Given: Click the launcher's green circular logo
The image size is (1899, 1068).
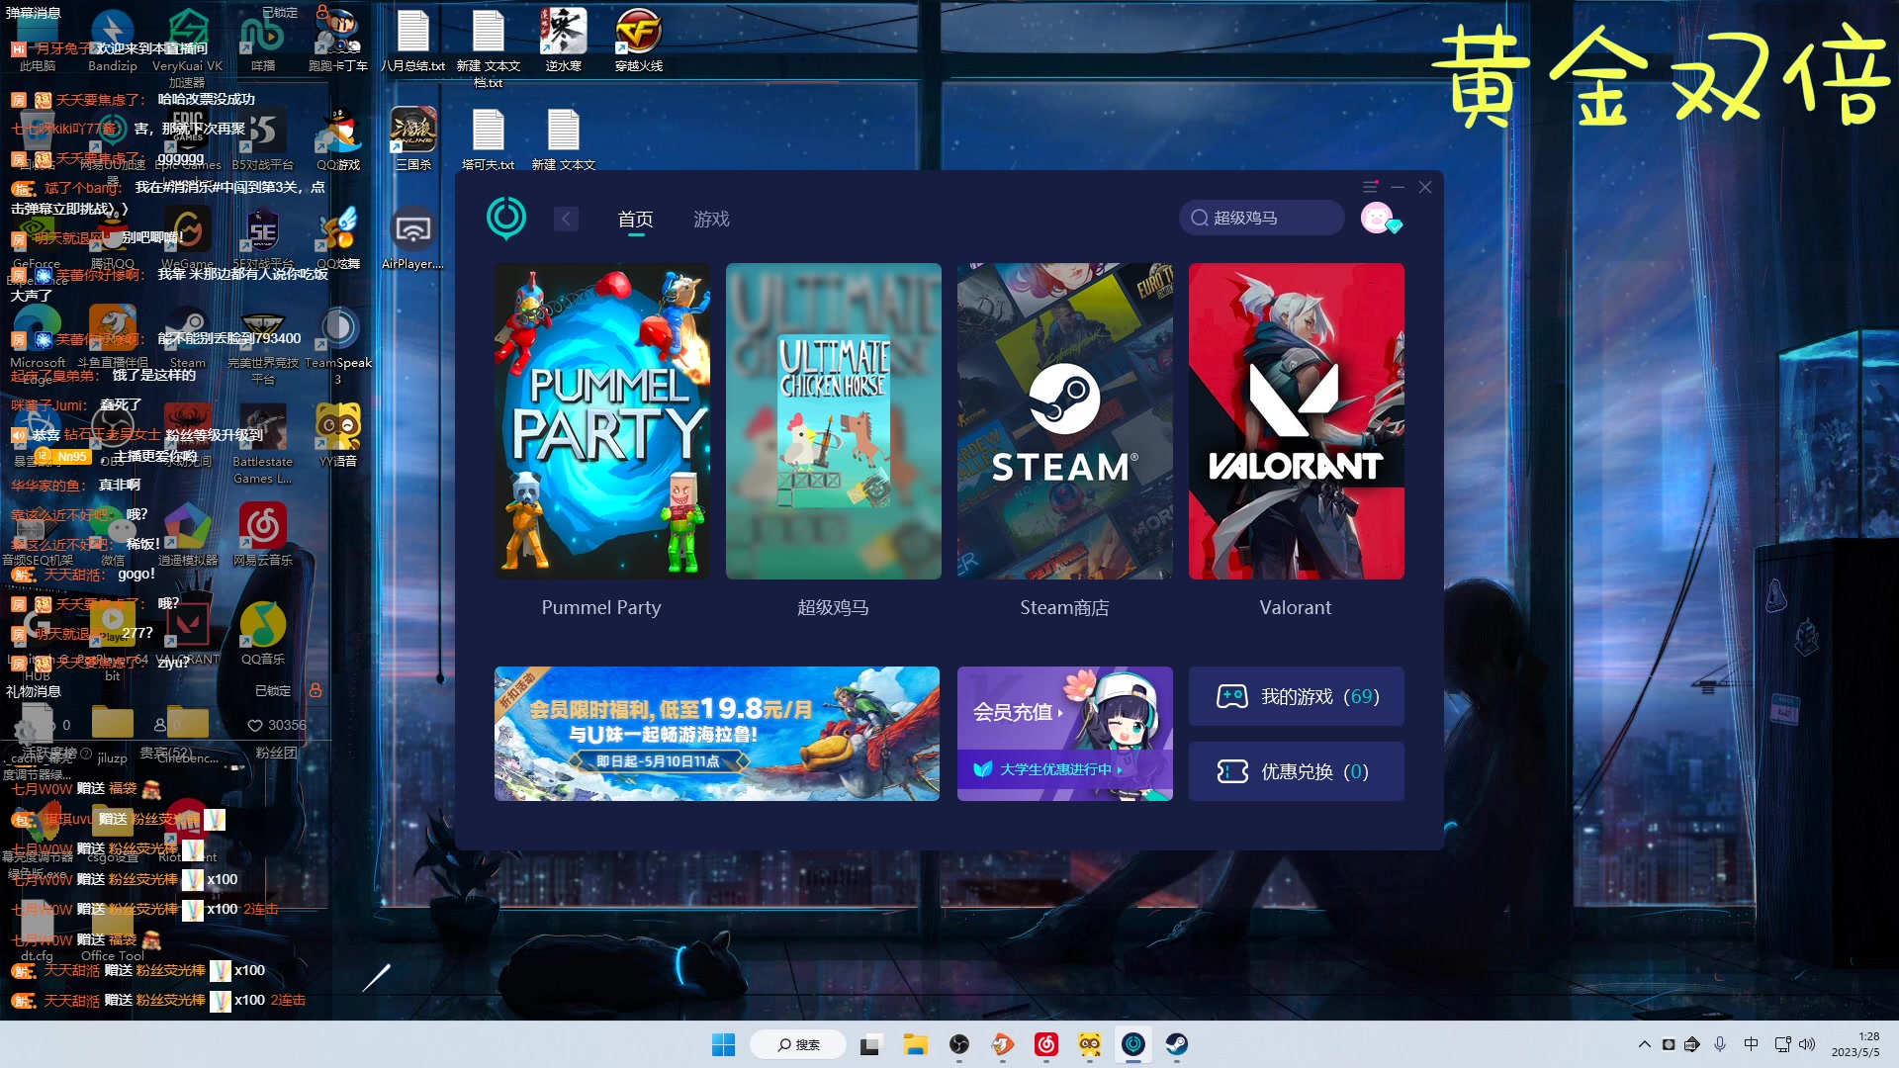Looking at the screenshot, I should point(506,218).
